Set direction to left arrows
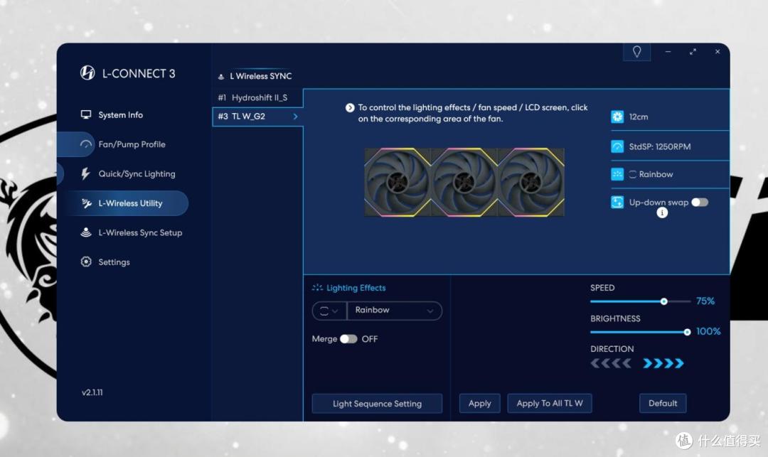Viewport: 768px width, 457px height. (x=611, y=363)
